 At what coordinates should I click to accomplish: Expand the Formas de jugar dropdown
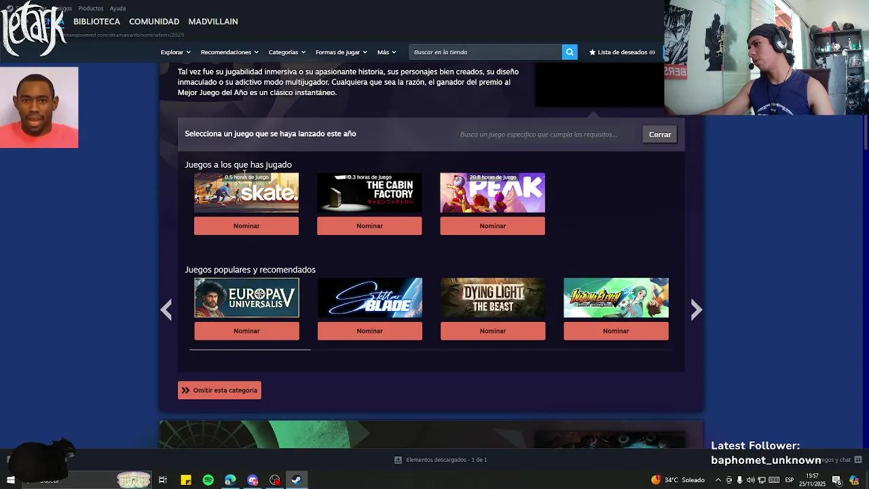[x=341, y=52]
